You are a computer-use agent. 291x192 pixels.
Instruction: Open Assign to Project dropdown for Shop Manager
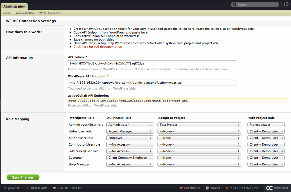pyautogui.click(x=199, y=164)
